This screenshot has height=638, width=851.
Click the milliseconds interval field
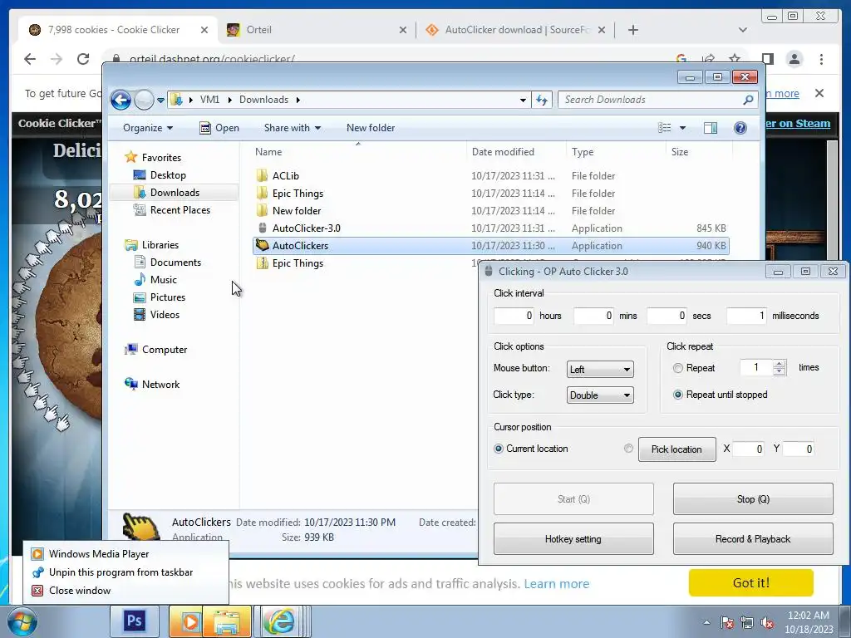(746, 316)
